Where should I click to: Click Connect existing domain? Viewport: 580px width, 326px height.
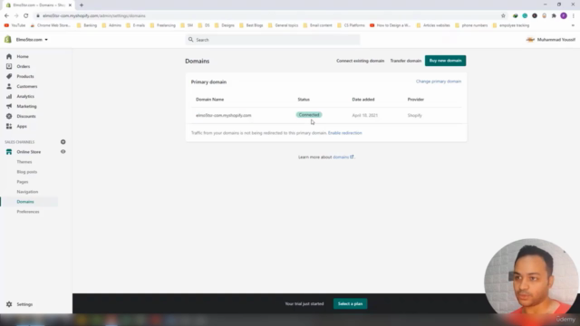tap(360, 61)
